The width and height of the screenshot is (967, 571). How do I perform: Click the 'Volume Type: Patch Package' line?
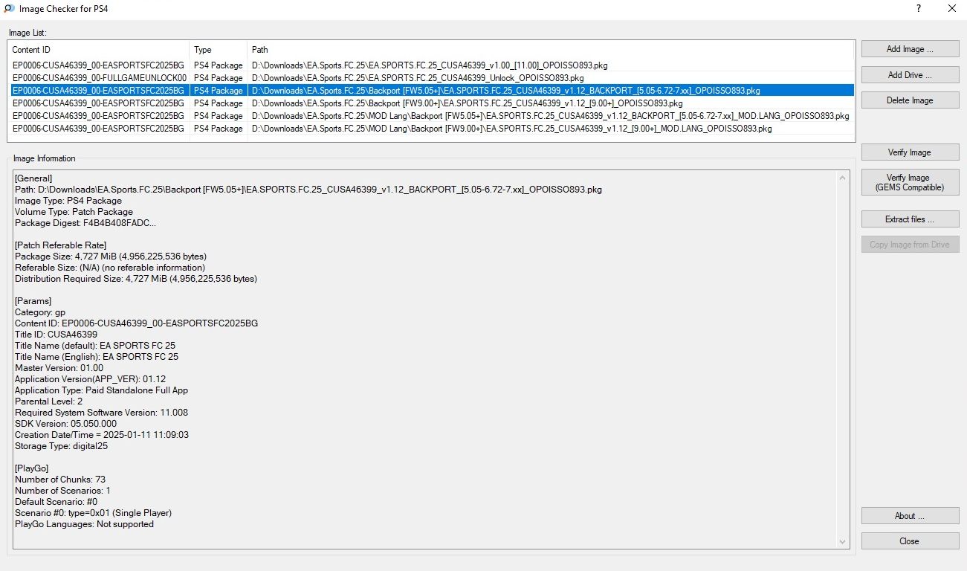click(x=74, y=212)
